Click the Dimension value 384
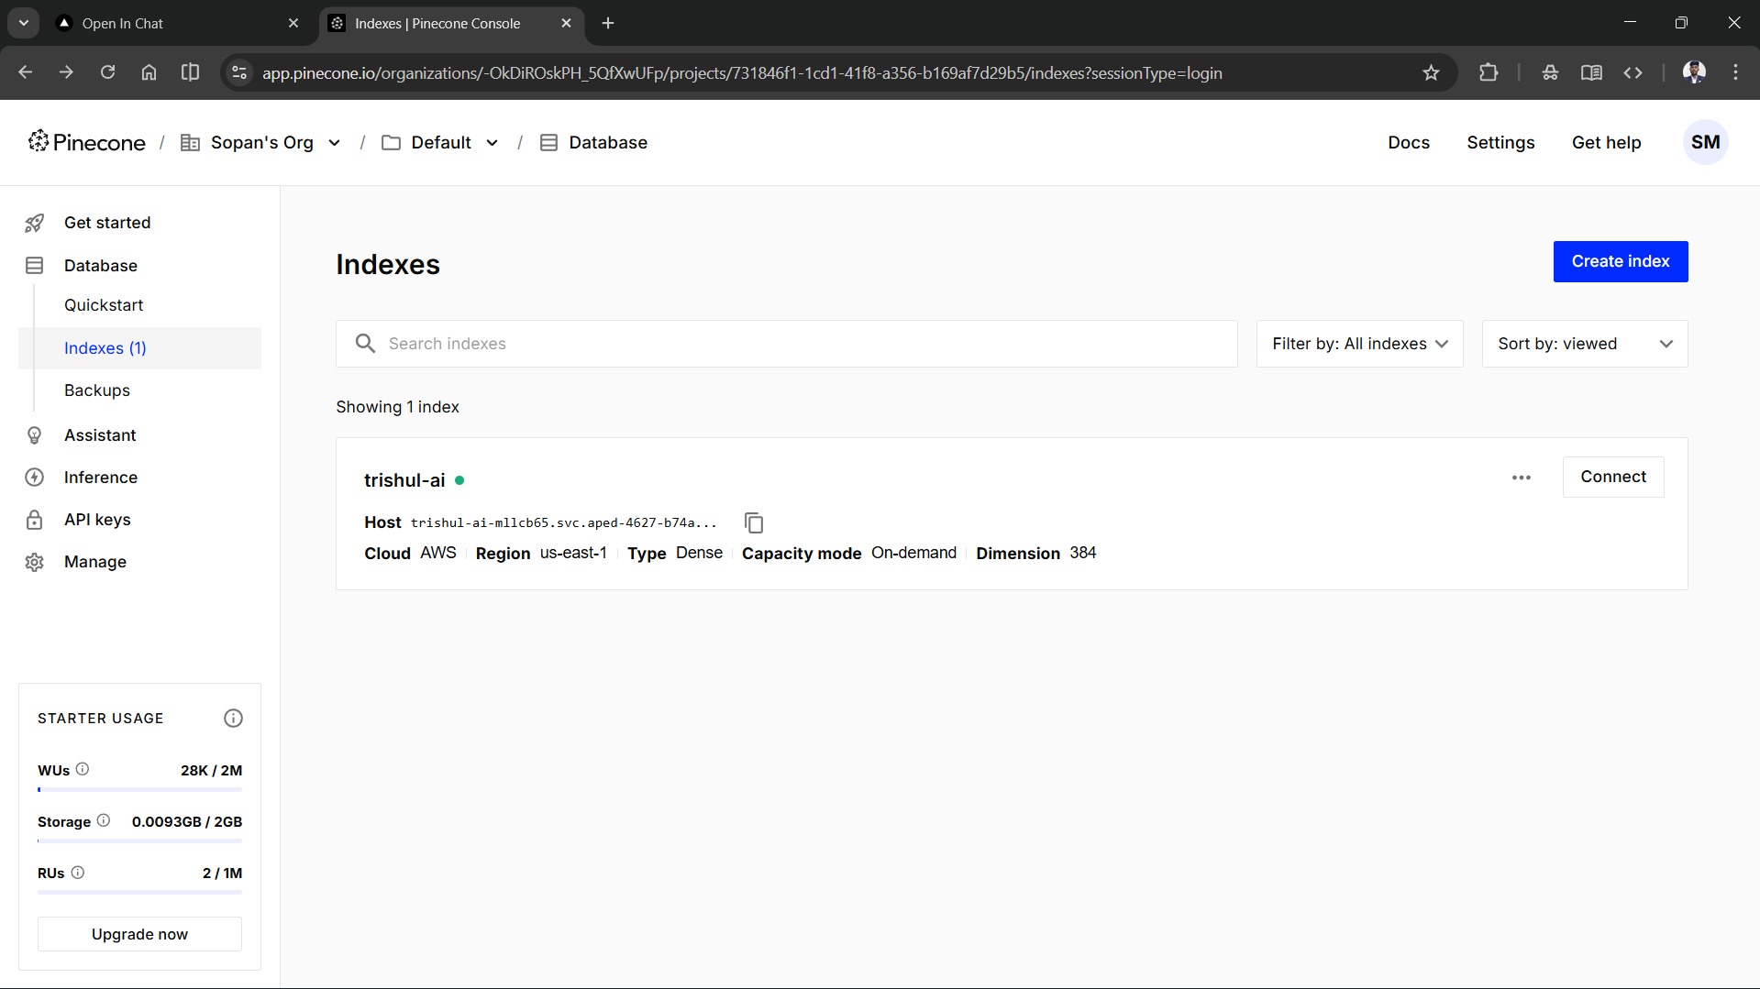This screenshot has width=1760, height=989. (1083, 553)
